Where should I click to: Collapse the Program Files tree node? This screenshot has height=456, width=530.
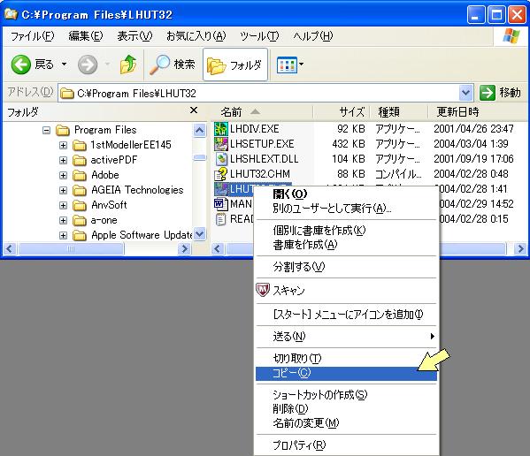(46, 130)
